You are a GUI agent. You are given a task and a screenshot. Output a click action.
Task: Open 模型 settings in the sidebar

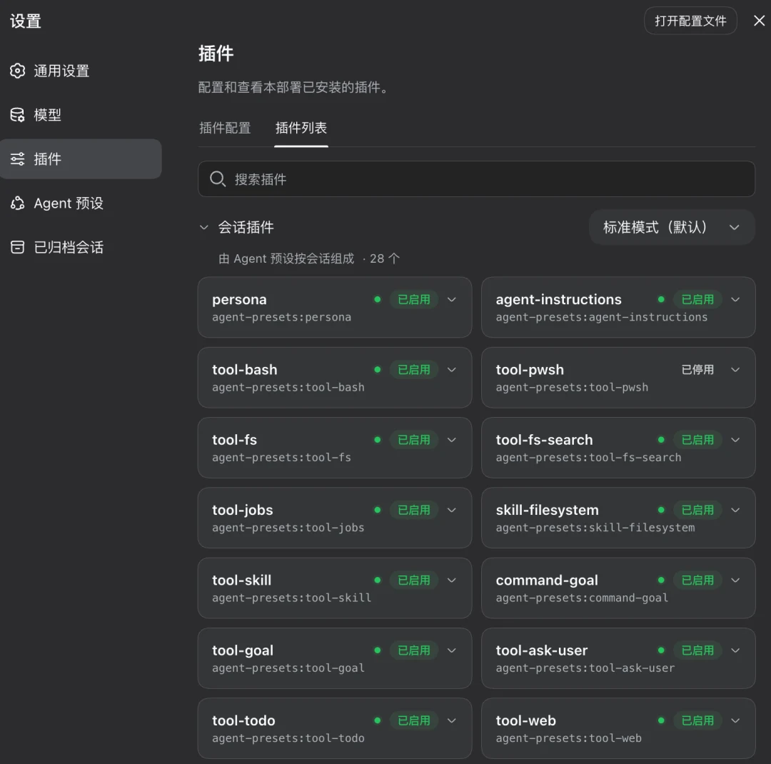click(x=81, y=115)
